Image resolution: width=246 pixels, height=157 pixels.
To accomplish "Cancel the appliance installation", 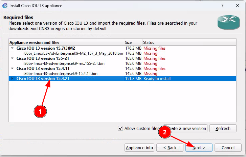I will point(228,148).
